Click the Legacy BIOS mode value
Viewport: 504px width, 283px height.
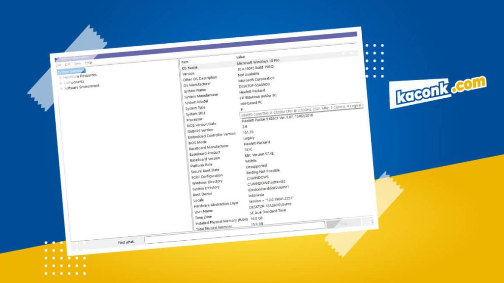(x=249, y=138)
